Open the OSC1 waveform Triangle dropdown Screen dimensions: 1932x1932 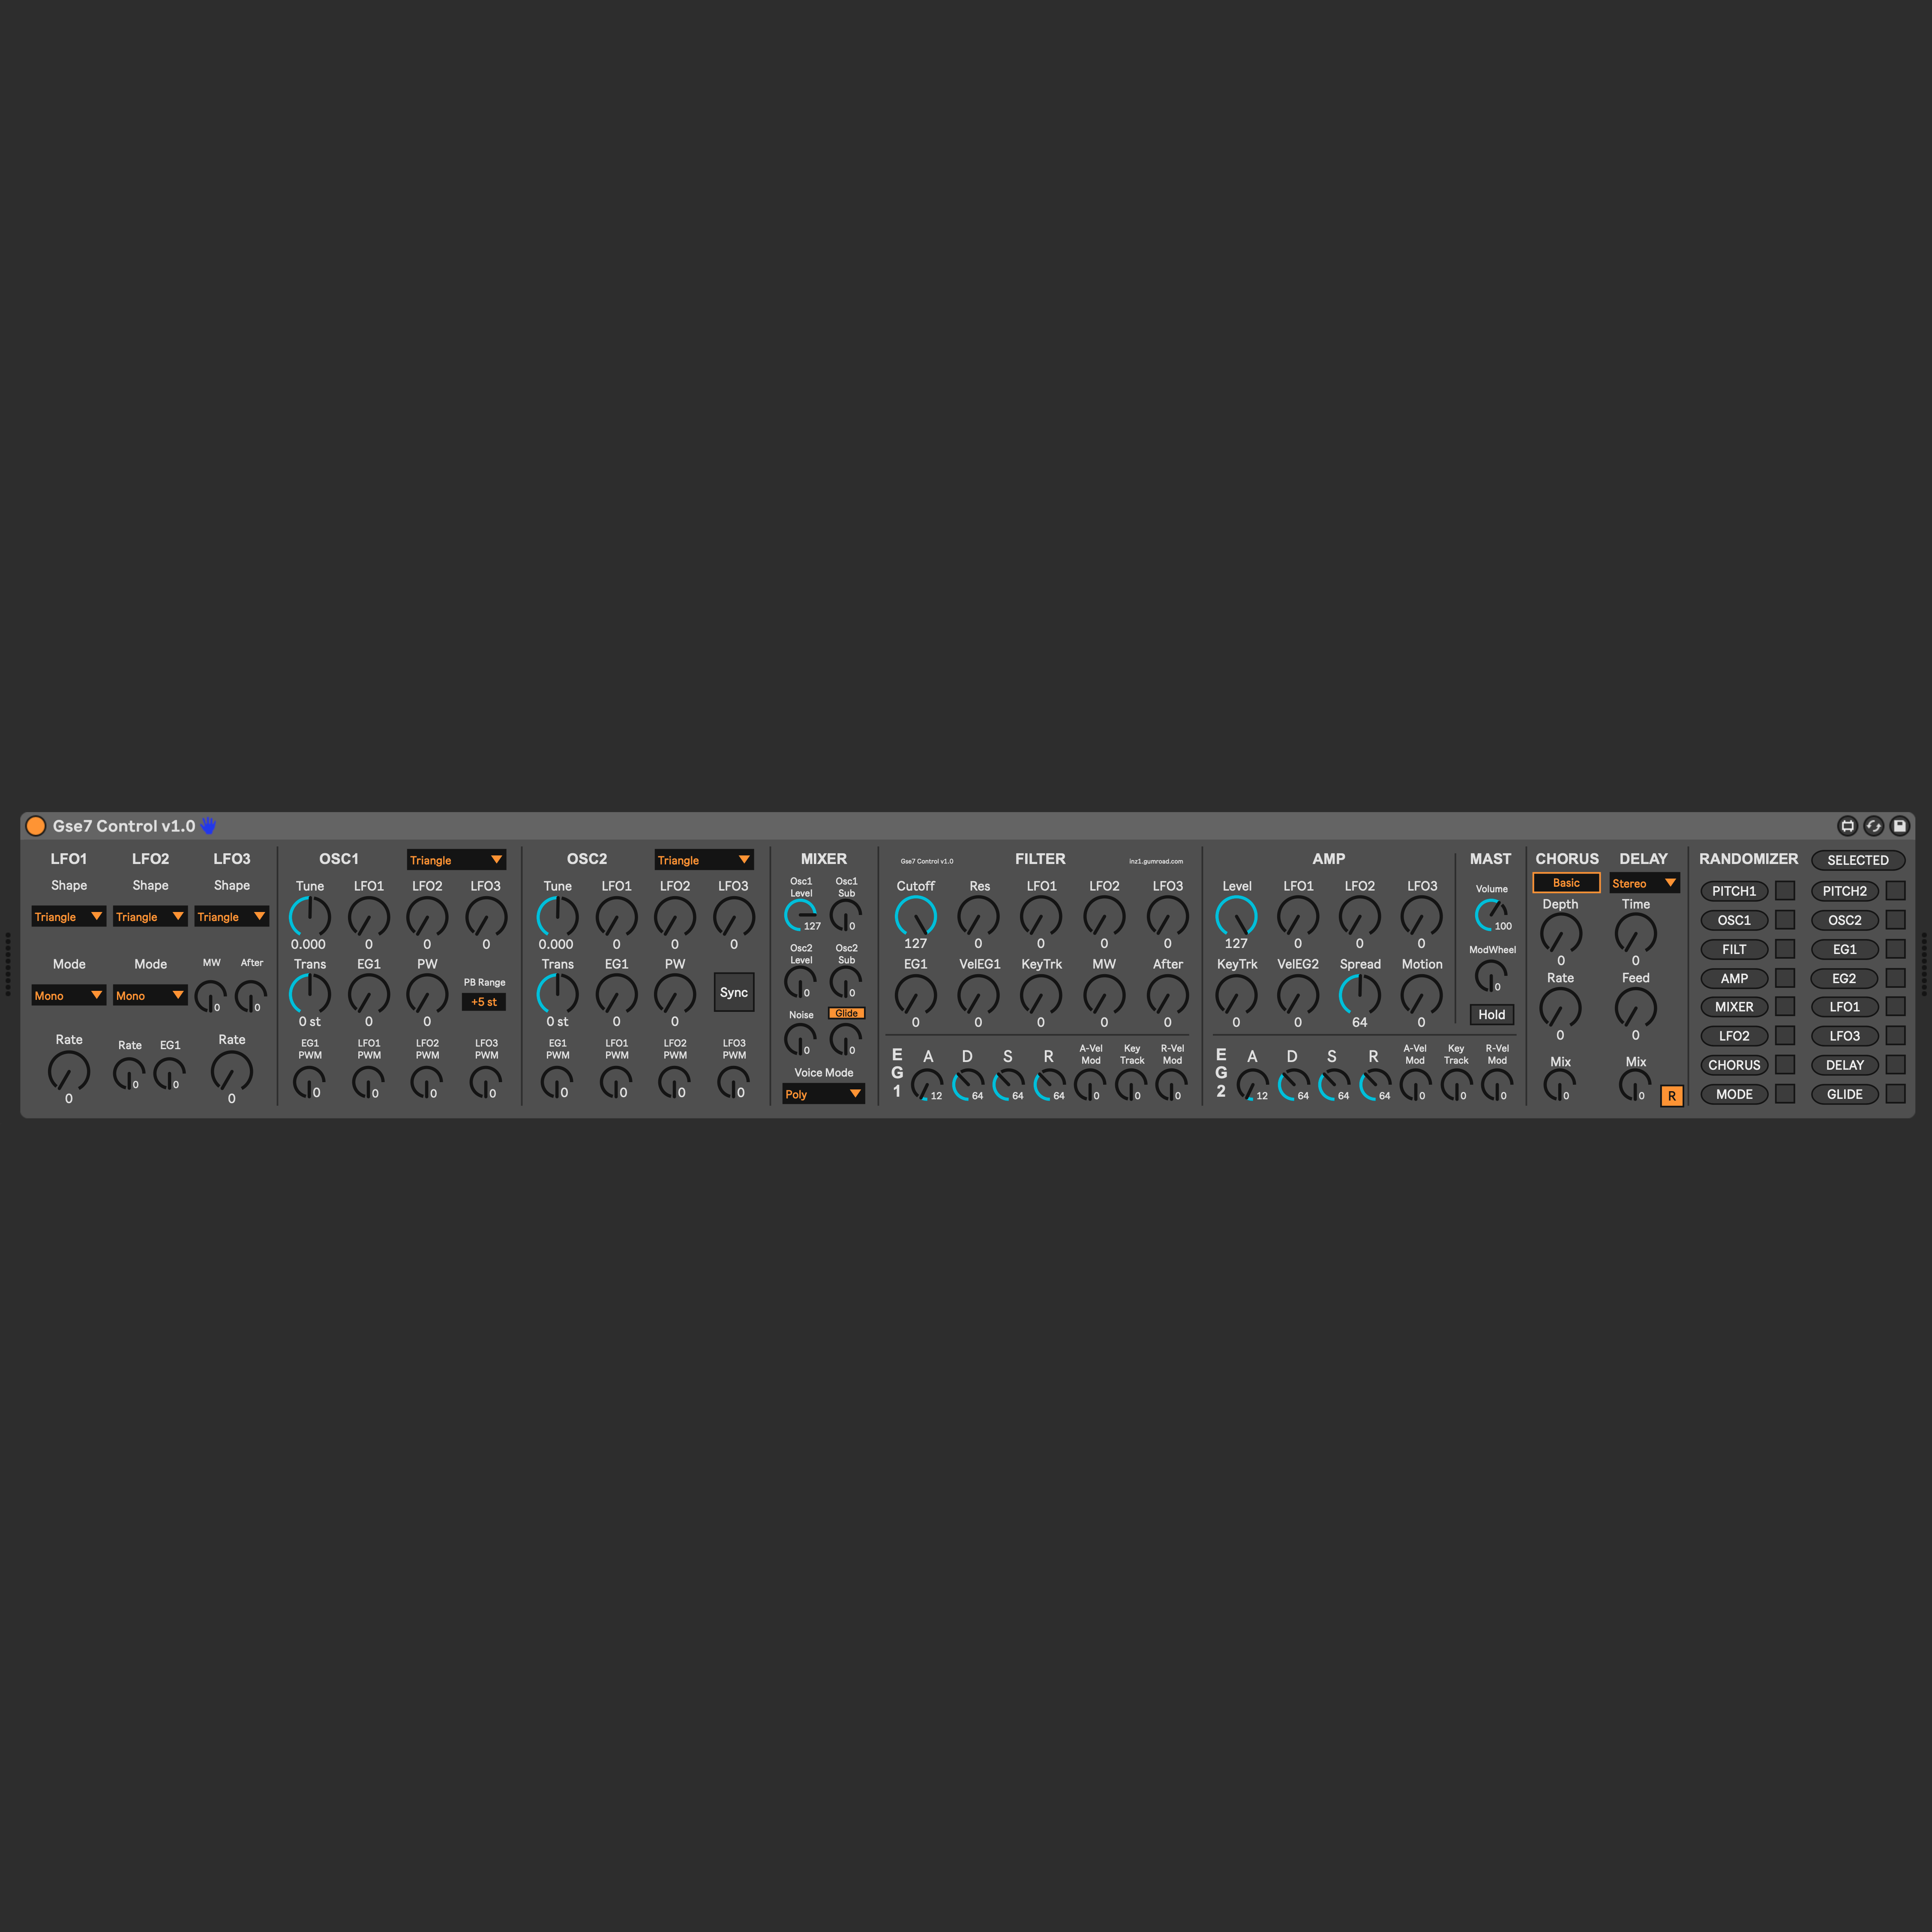(456, 860)
